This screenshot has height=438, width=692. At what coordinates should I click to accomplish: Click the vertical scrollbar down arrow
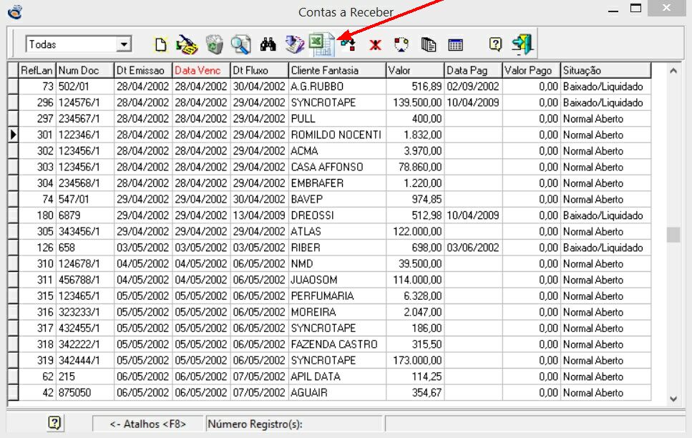673,399
